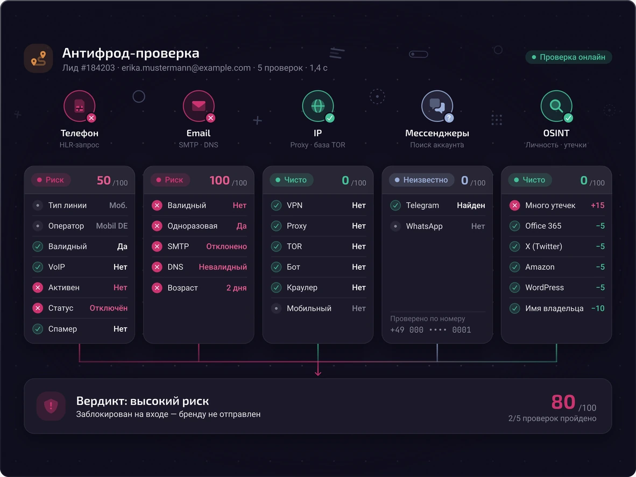
Task: Click the Риск badge scoring 50
Action: pyautogui.click(x=51, y=180)
